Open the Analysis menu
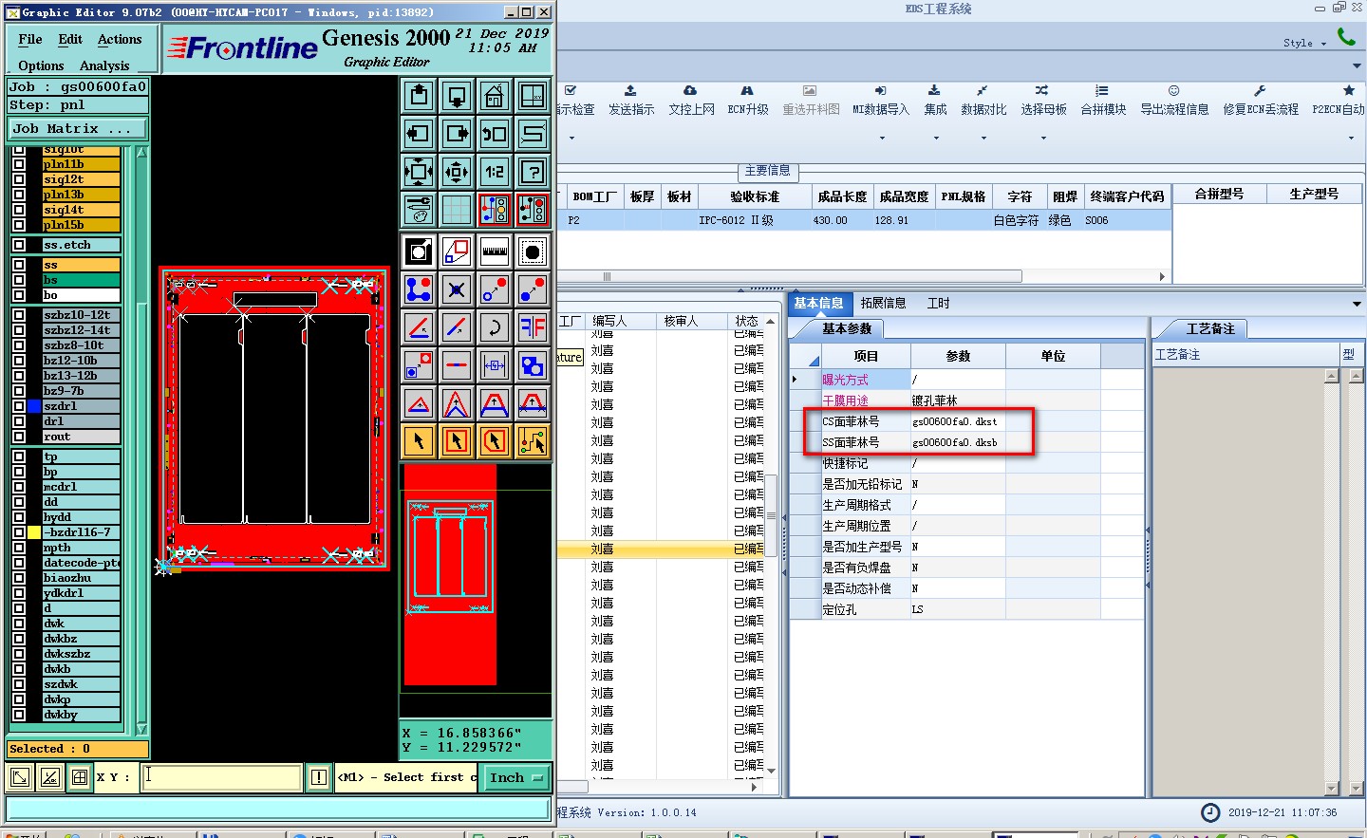The height and width of the screenshot is (838, 1367). [x=104, y=65]
